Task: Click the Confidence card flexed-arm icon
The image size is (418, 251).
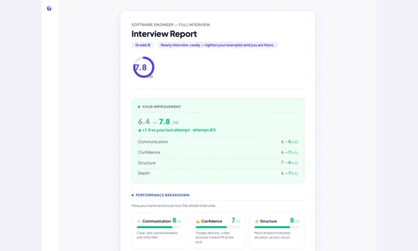Action: [x=198, y=221]
